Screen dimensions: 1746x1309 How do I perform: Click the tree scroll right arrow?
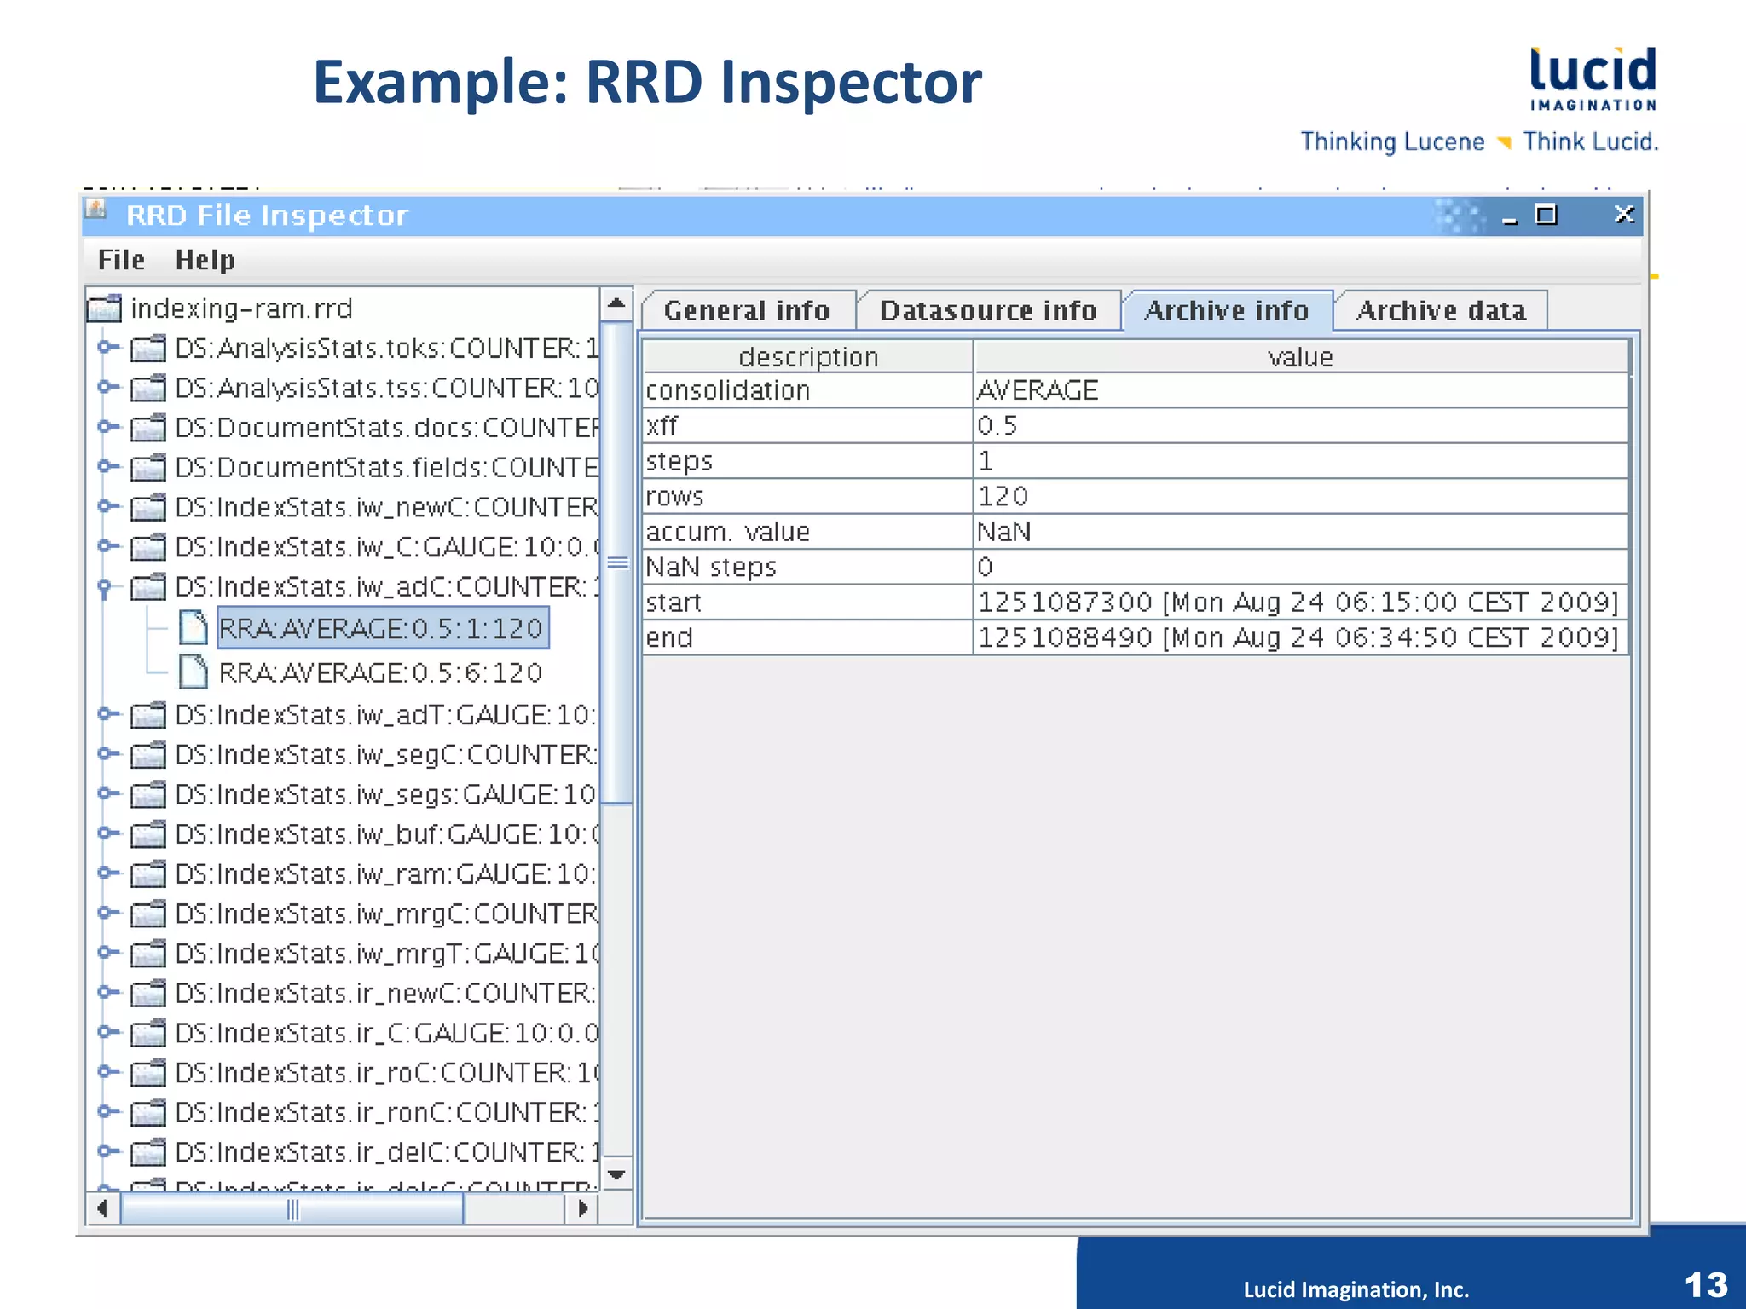coord(582,1208)
